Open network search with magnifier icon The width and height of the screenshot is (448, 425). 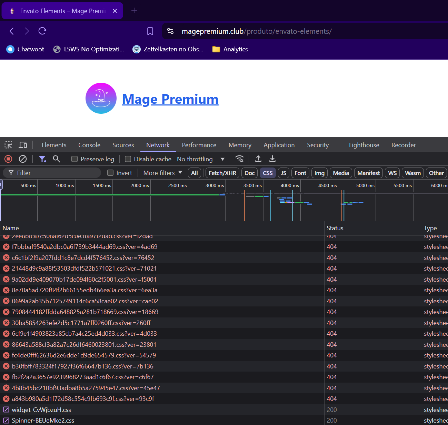pos(57,159)
